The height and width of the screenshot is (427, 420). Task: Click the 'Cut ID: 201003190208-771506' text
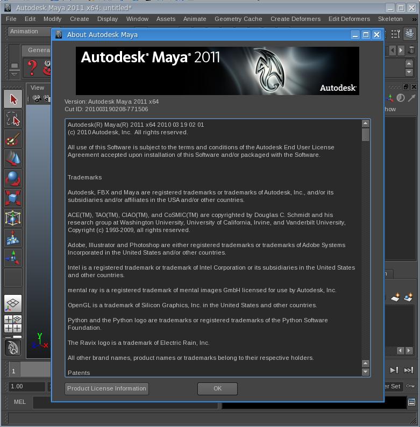tap(106, 109)
